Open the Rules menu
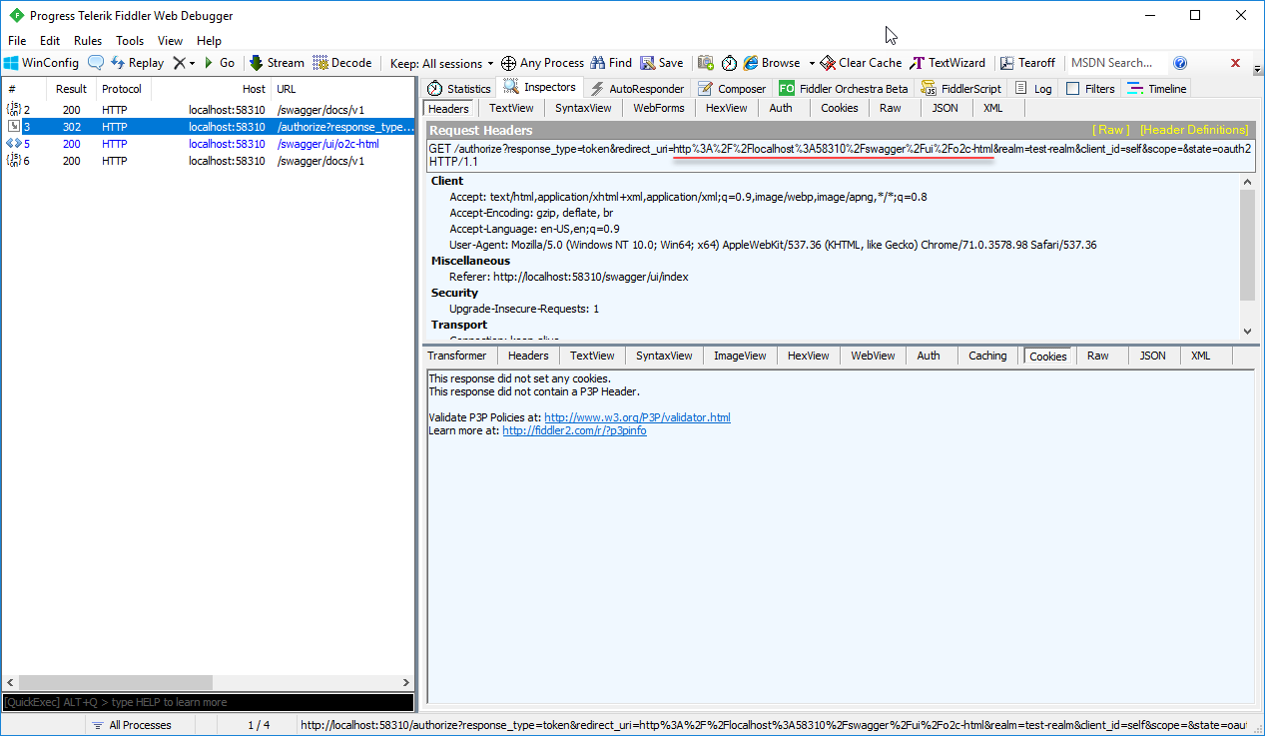Screen dimensions: 1265x736 click(x=88, y=41)
